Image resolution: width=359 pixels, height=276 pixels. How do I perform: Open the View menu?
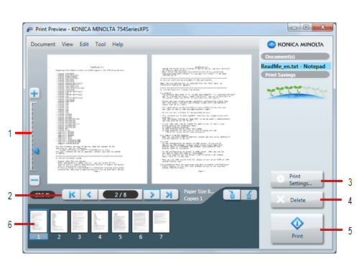coord(67,44)
